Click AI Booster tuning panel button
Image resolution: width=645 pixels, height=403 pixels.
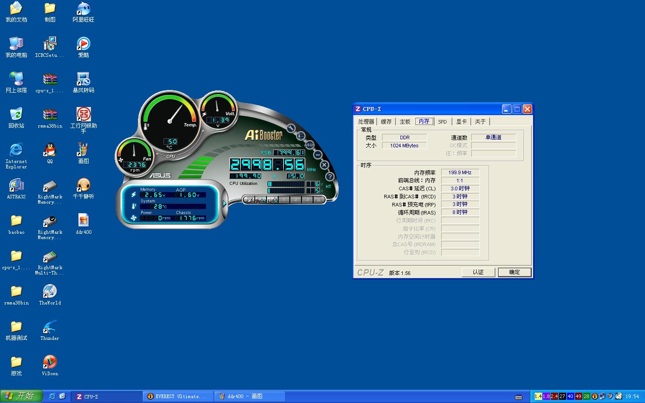pyautogui.click(x=249, y=200)
